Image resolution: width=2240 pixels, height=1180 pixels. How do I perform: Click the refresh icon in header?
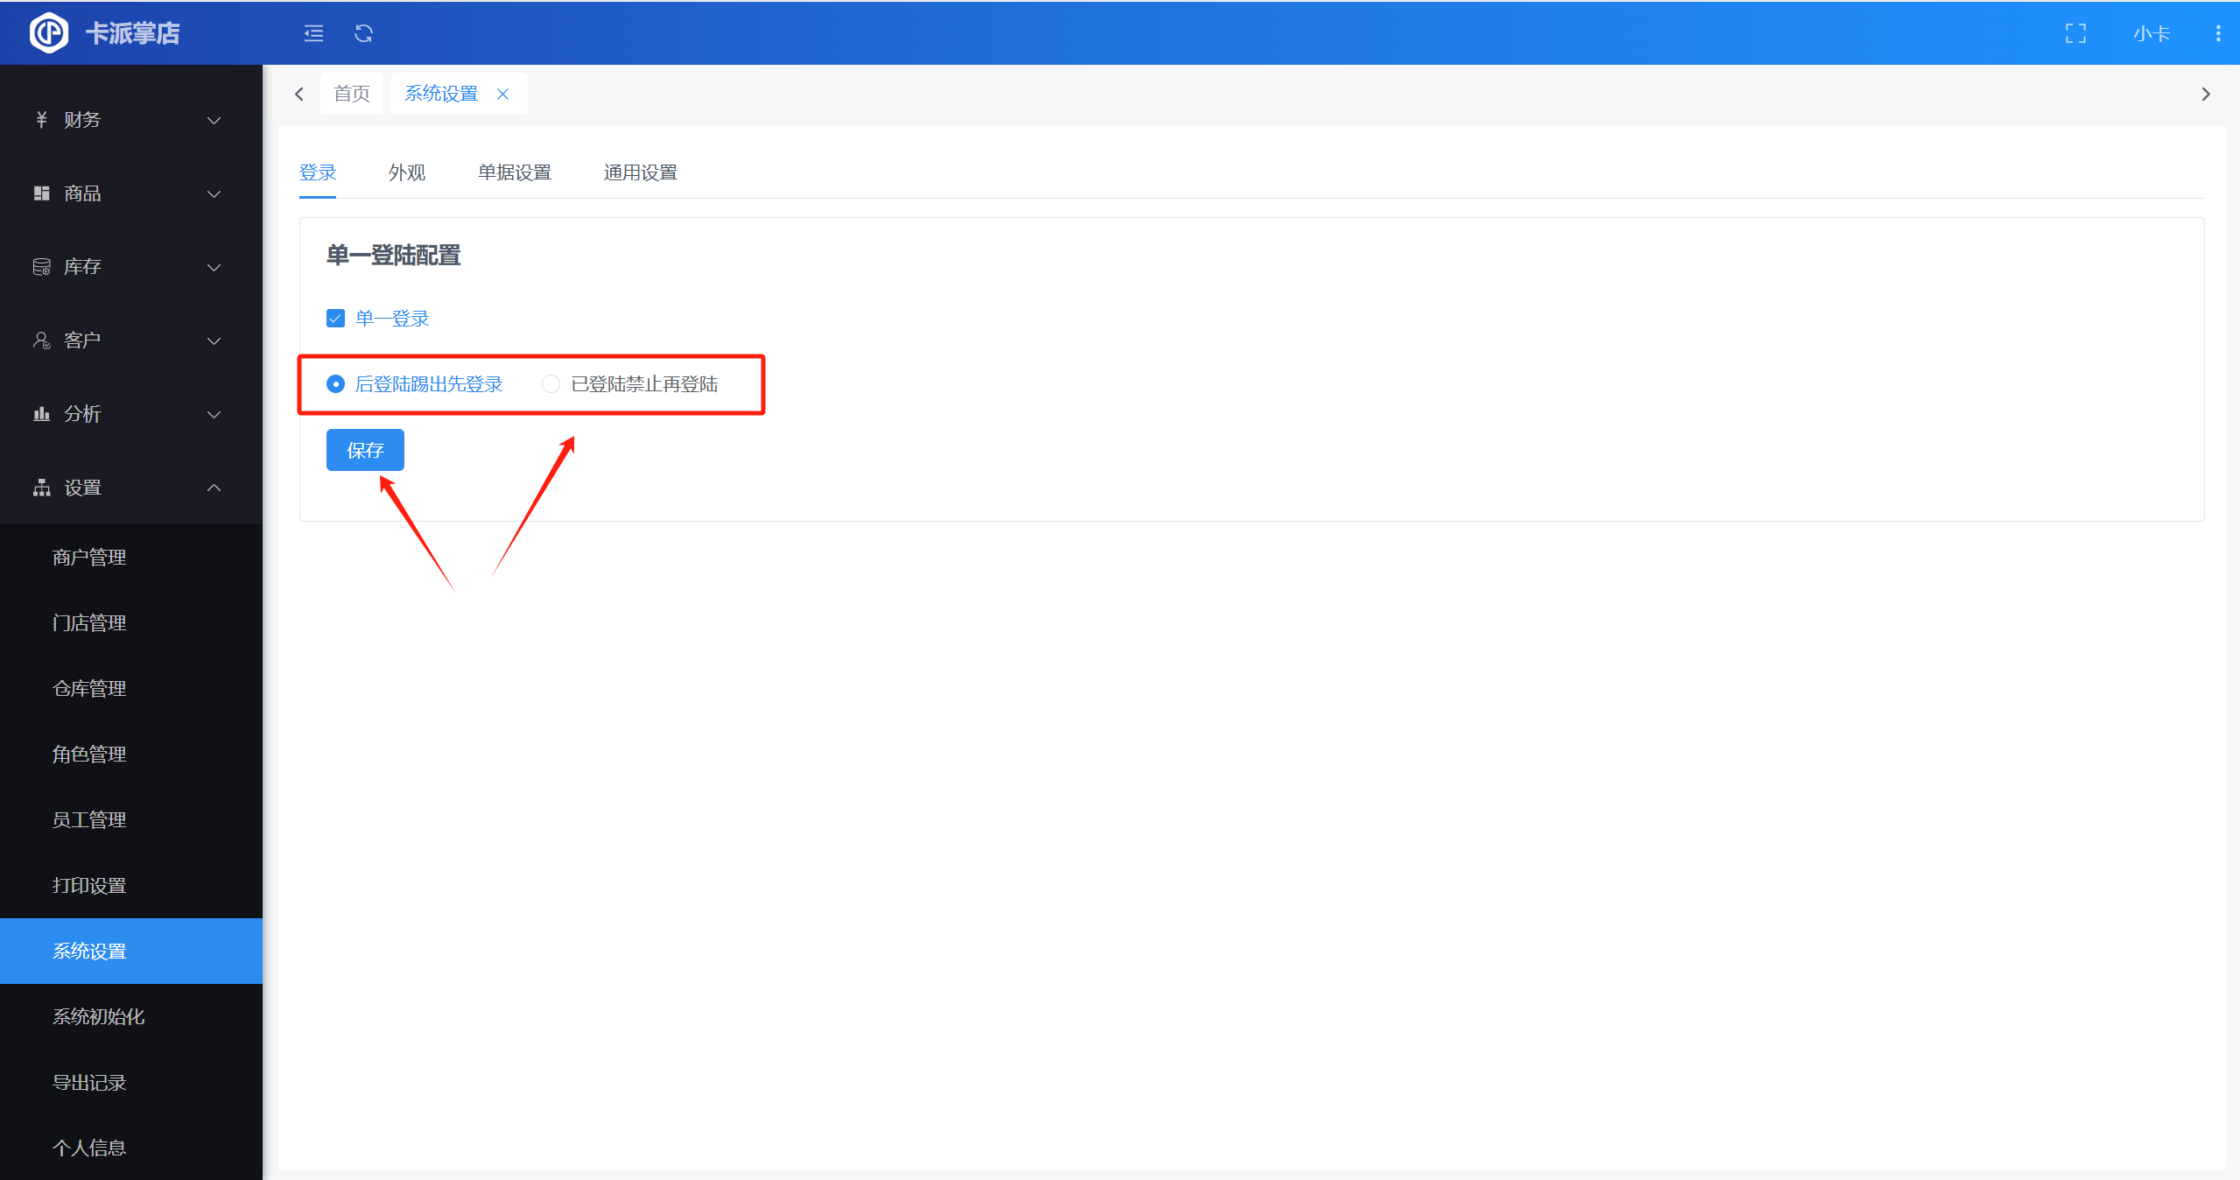tap(363, 33)
